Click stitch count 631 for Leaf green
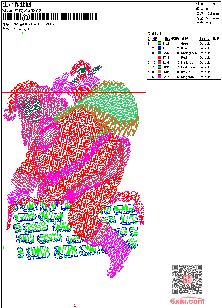 [x=167, y=67]
